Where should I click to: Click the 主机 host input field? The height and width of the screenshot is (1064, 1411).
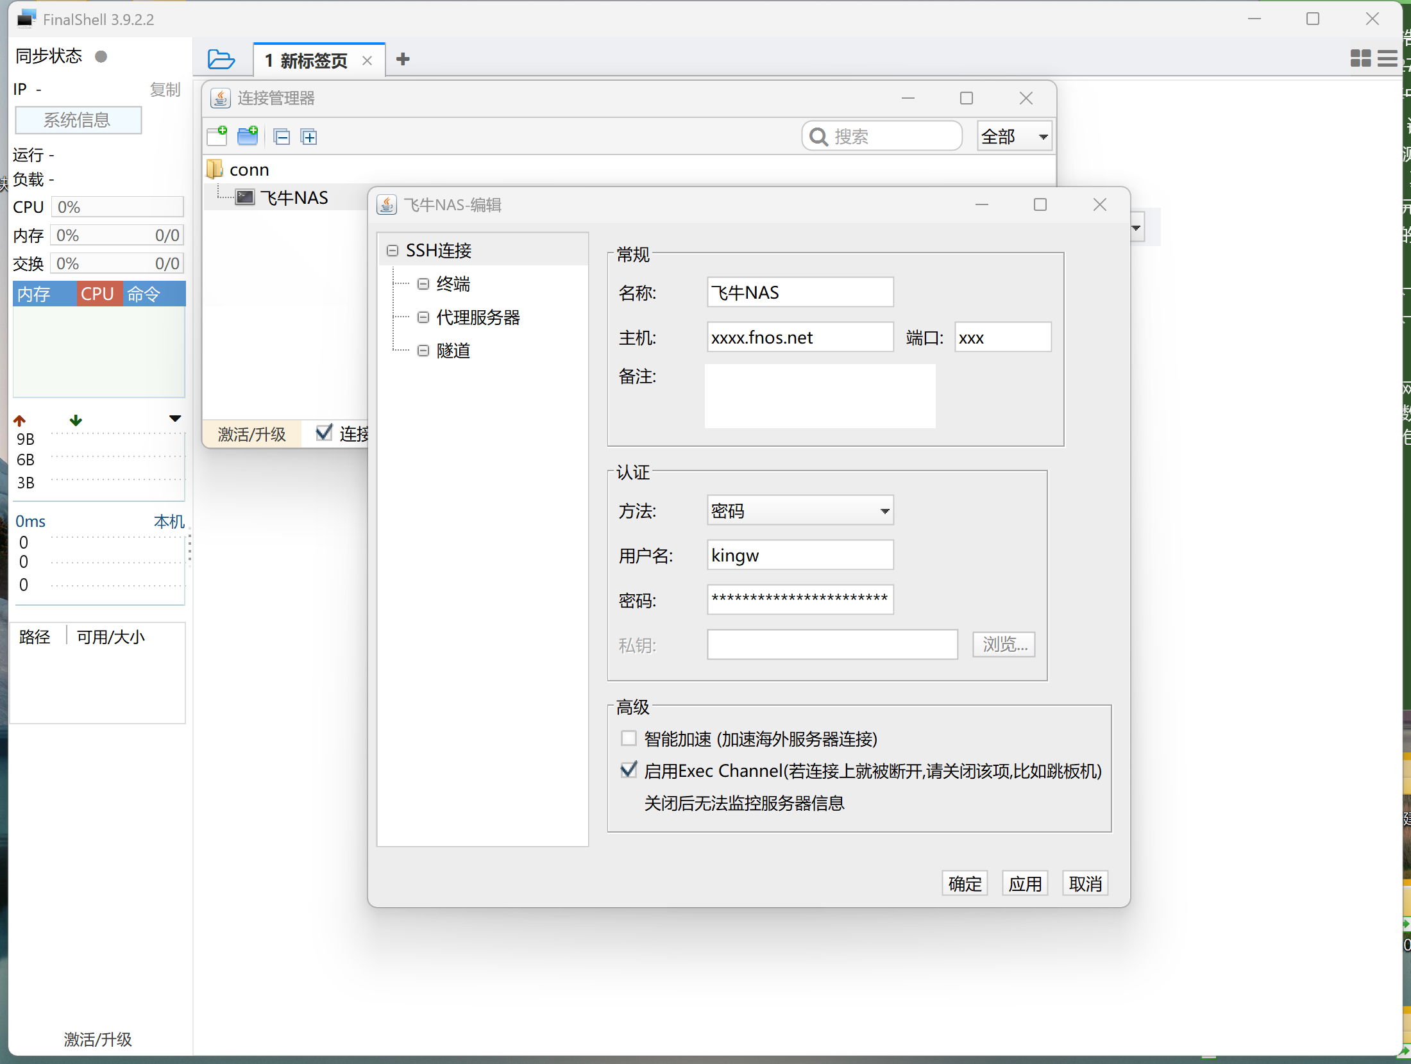point(799,337)
